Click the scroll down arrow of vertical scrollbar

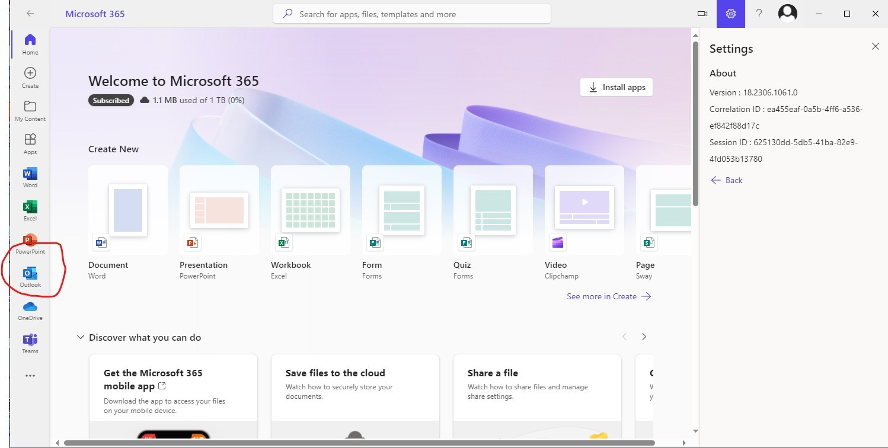click(x=696, y=431)
